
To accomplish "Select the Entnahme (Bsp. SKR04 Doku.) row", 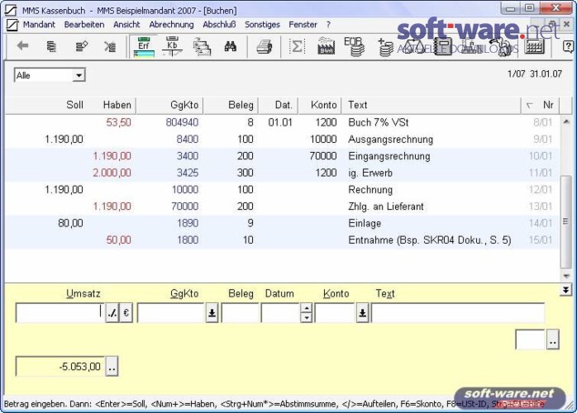I will 282,240.
